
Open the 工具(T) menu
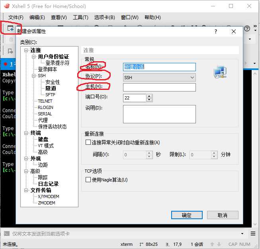coord(80,17)
